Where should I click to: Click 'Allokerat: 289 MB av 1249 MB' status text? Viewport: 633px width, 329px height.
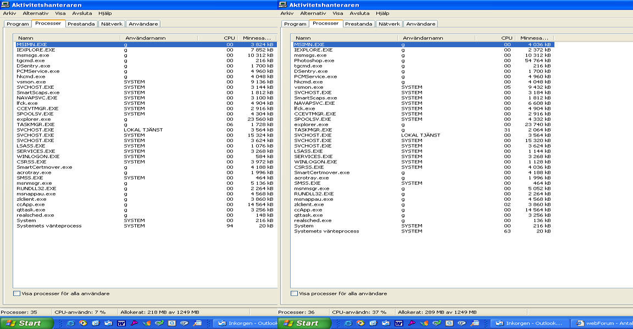coord(437,312)
